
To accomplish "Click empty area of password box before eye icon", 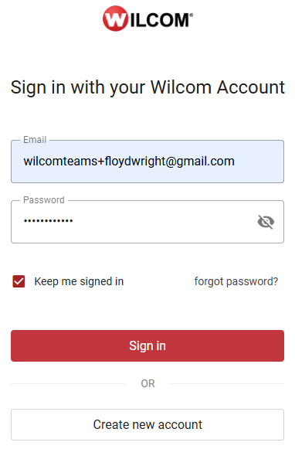I will click(164, 222).
